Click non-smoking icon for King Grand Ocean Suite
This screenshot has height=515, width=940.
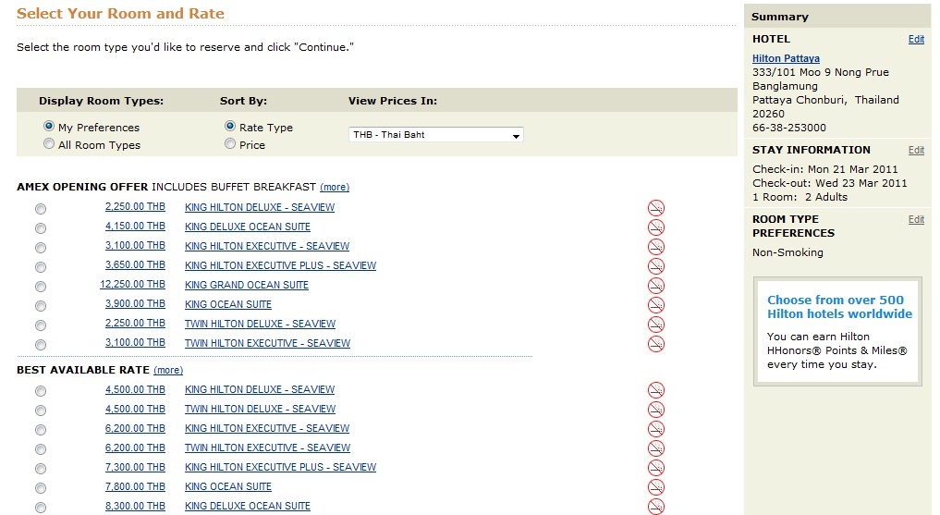point(656,286)
